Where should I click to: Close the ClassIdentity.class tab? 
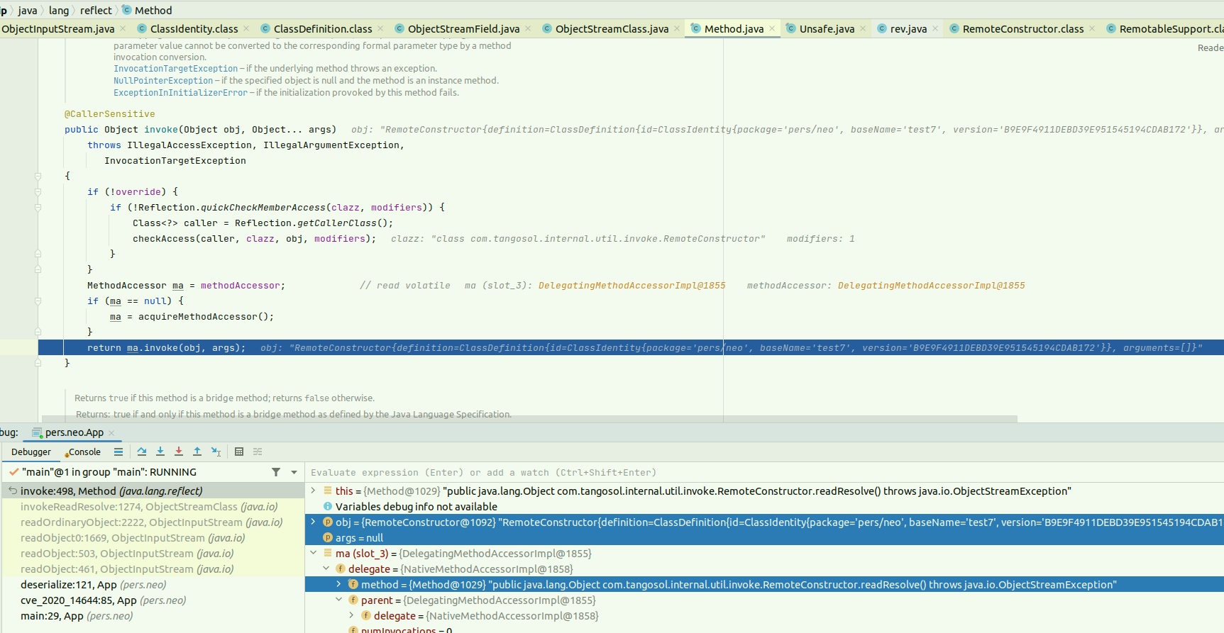click(246, 28)
